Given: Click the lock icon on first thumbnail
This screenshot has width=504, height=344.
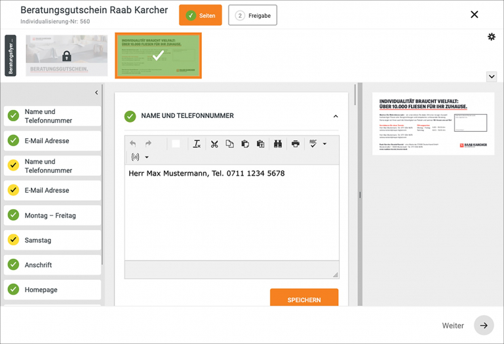Looking at the screenshot, I should click(x=67, y=56).
